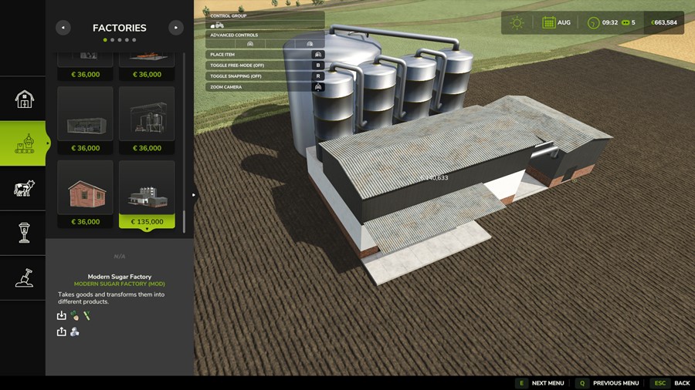Click Back in the bottom bar

coord(682,383)
